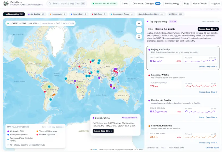222x152 pixels.
Task: Filter by Wildfires anomalies
Action: 99,14
